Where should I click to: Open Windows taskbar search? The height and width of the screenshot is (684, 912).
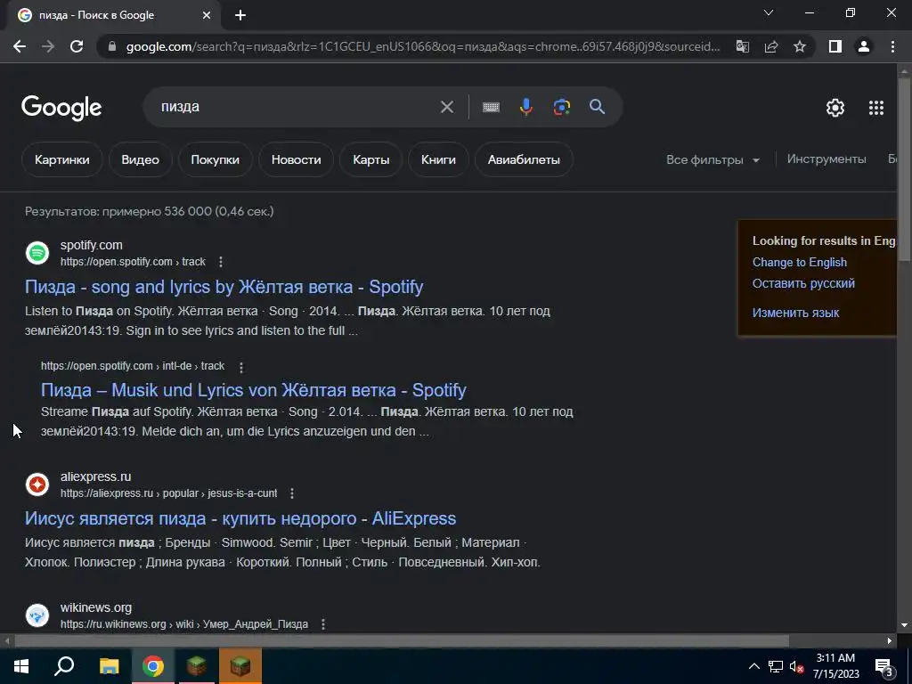(x=64, y=666)
